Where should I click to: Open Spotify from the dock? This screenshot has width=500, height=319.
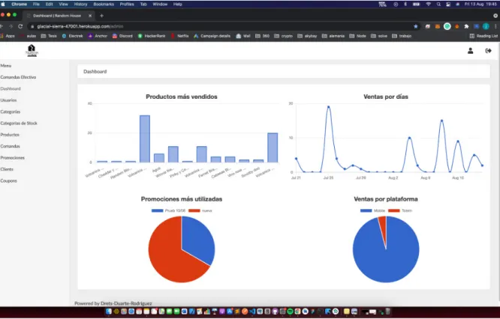[291, 312]
